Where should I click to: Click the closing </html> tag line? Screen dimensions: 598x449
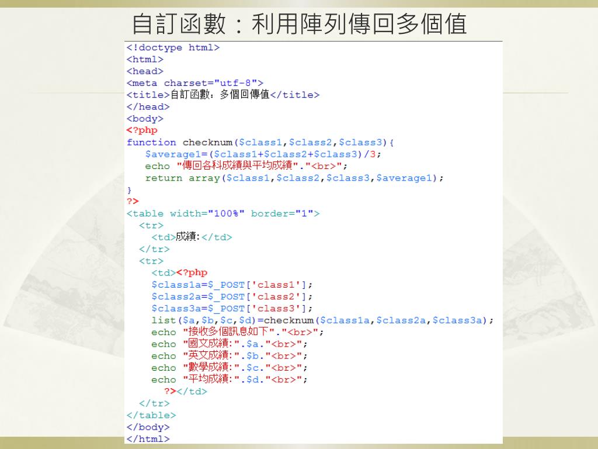pyautogui.click(x=148, y=439)
